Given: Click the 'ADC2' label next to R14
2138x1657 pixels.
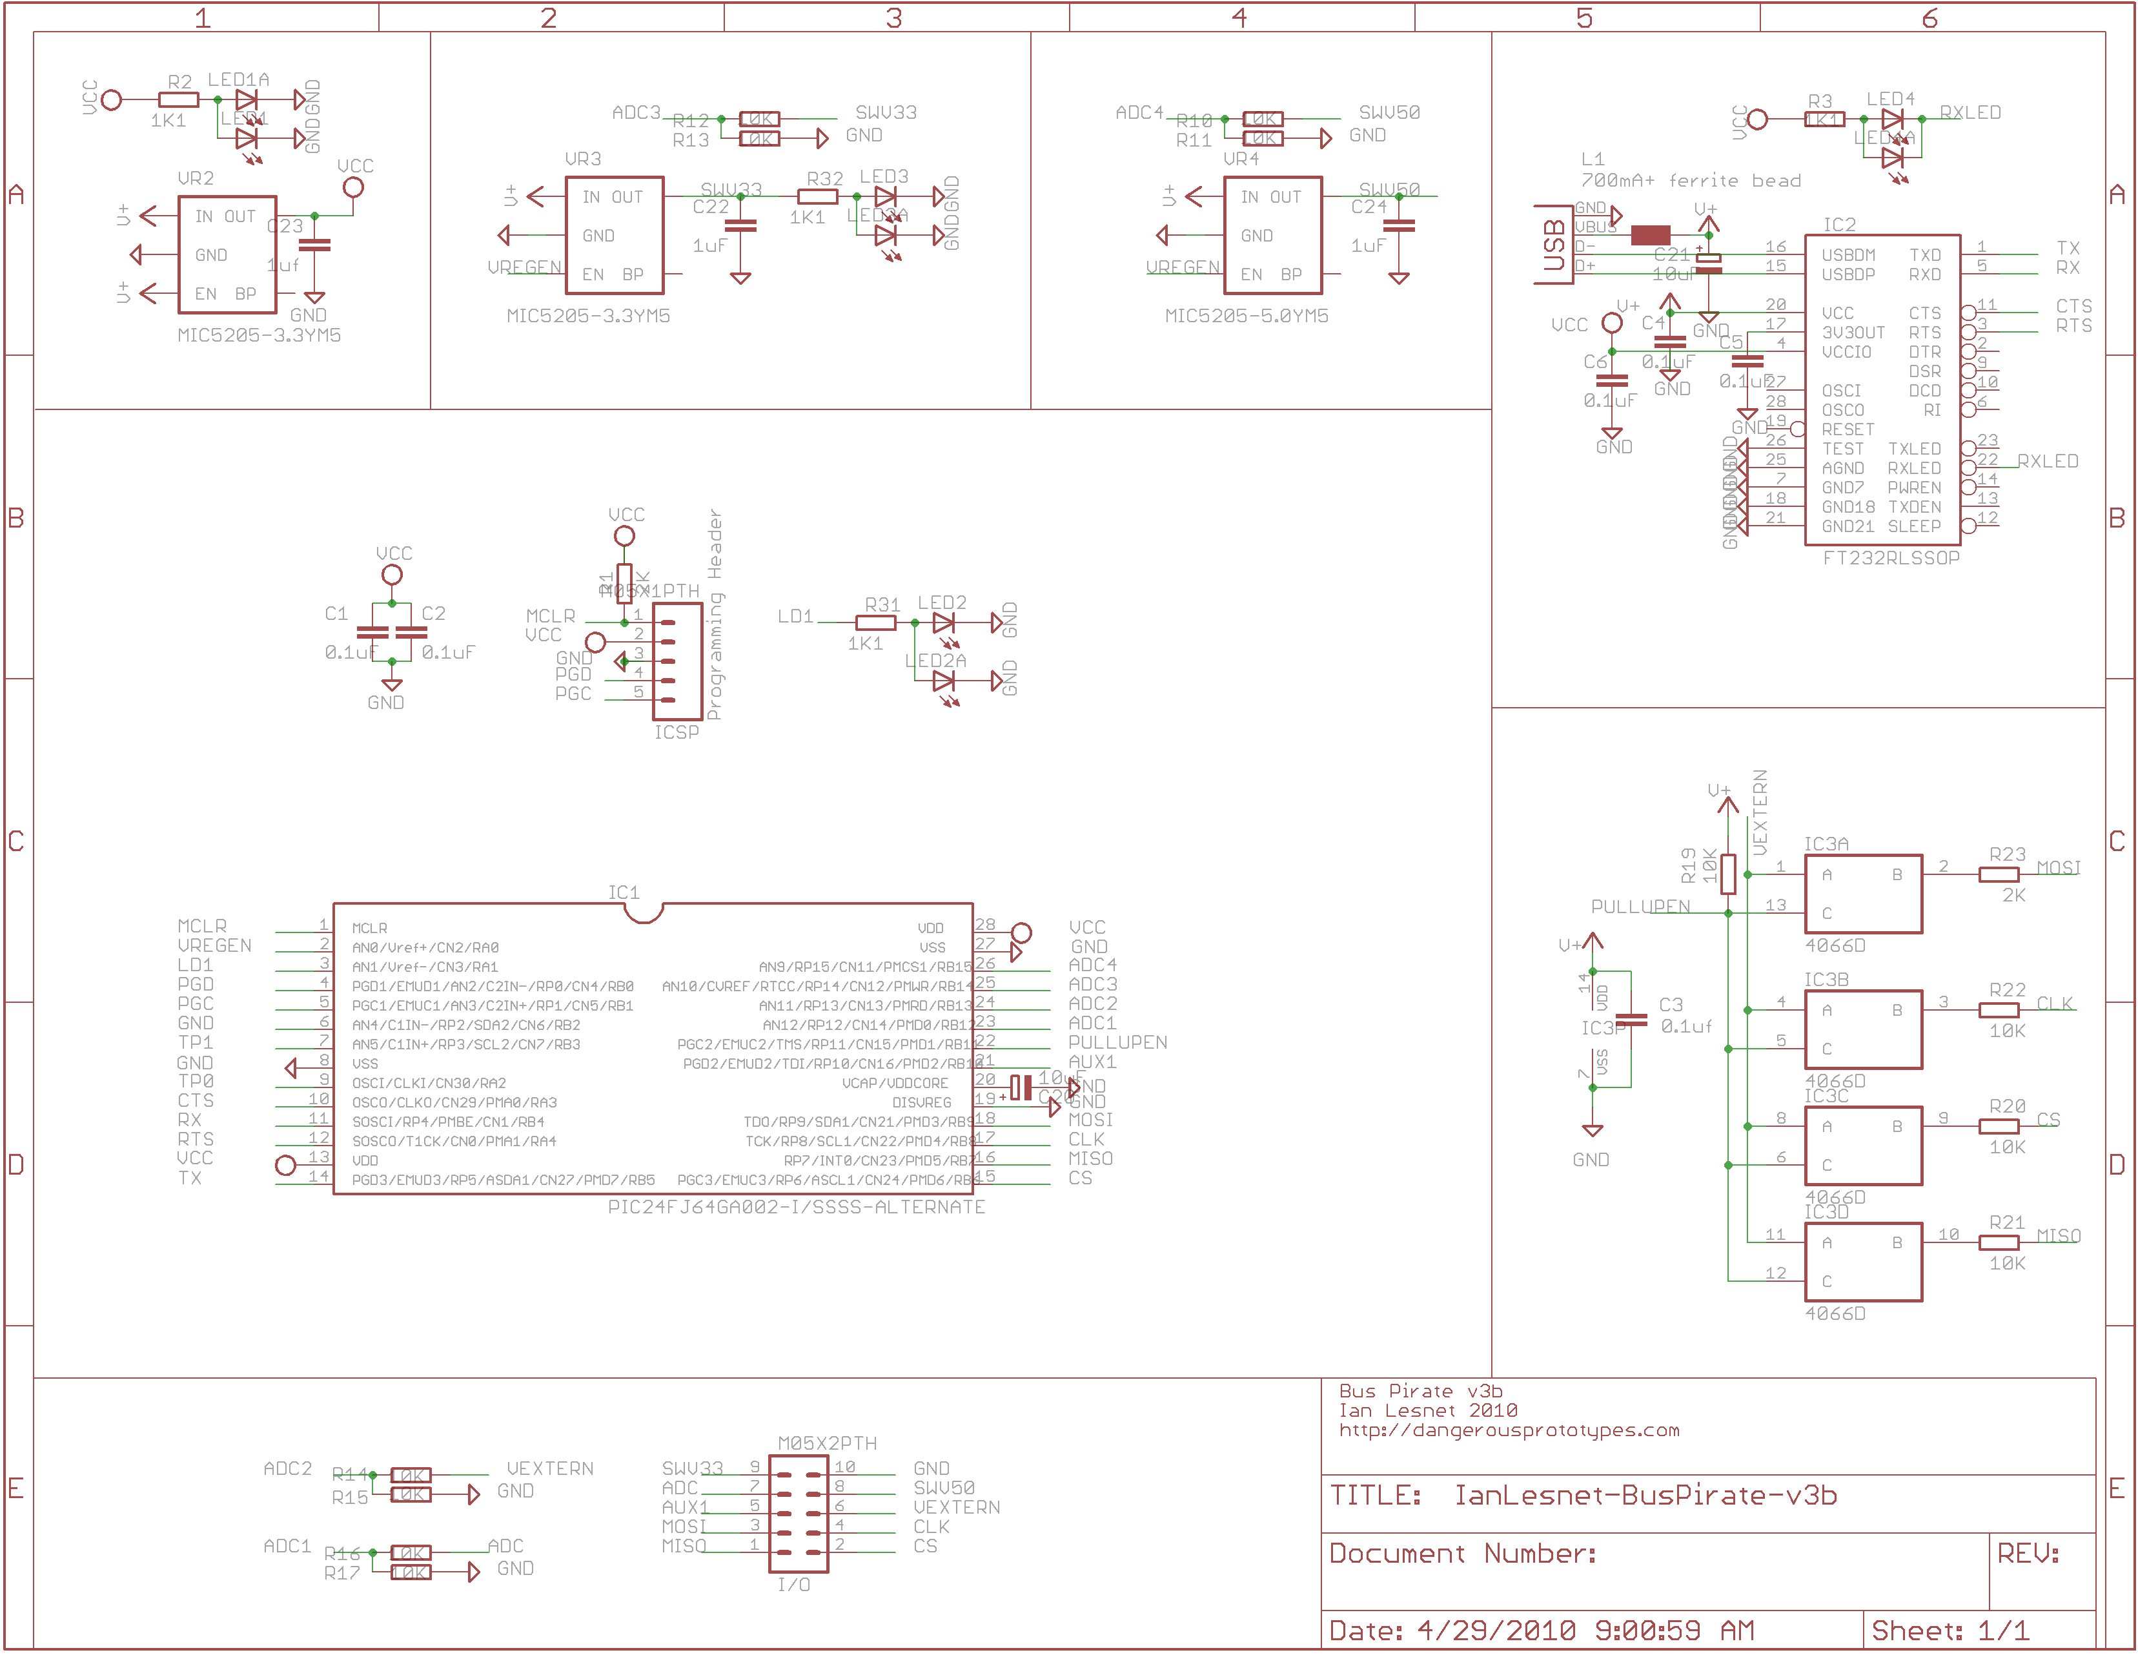Looking at the screenshot, I should 288,1468.
